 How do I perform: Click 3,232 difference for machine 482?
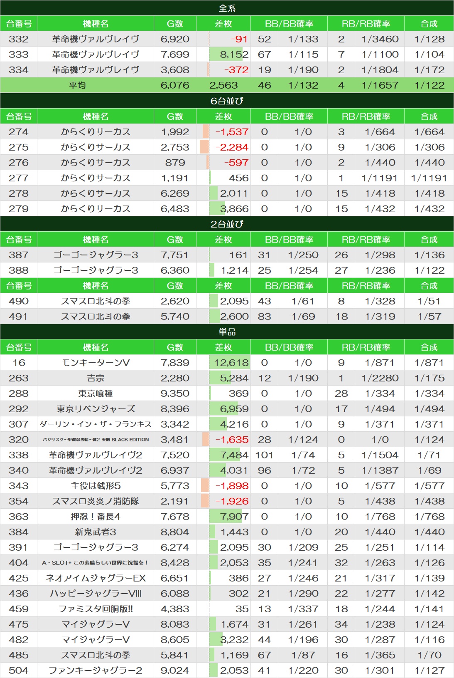click(234, 640)
